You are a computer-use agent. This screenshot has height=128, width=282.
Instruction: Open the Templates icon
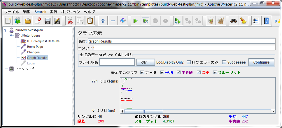[17, 21]
